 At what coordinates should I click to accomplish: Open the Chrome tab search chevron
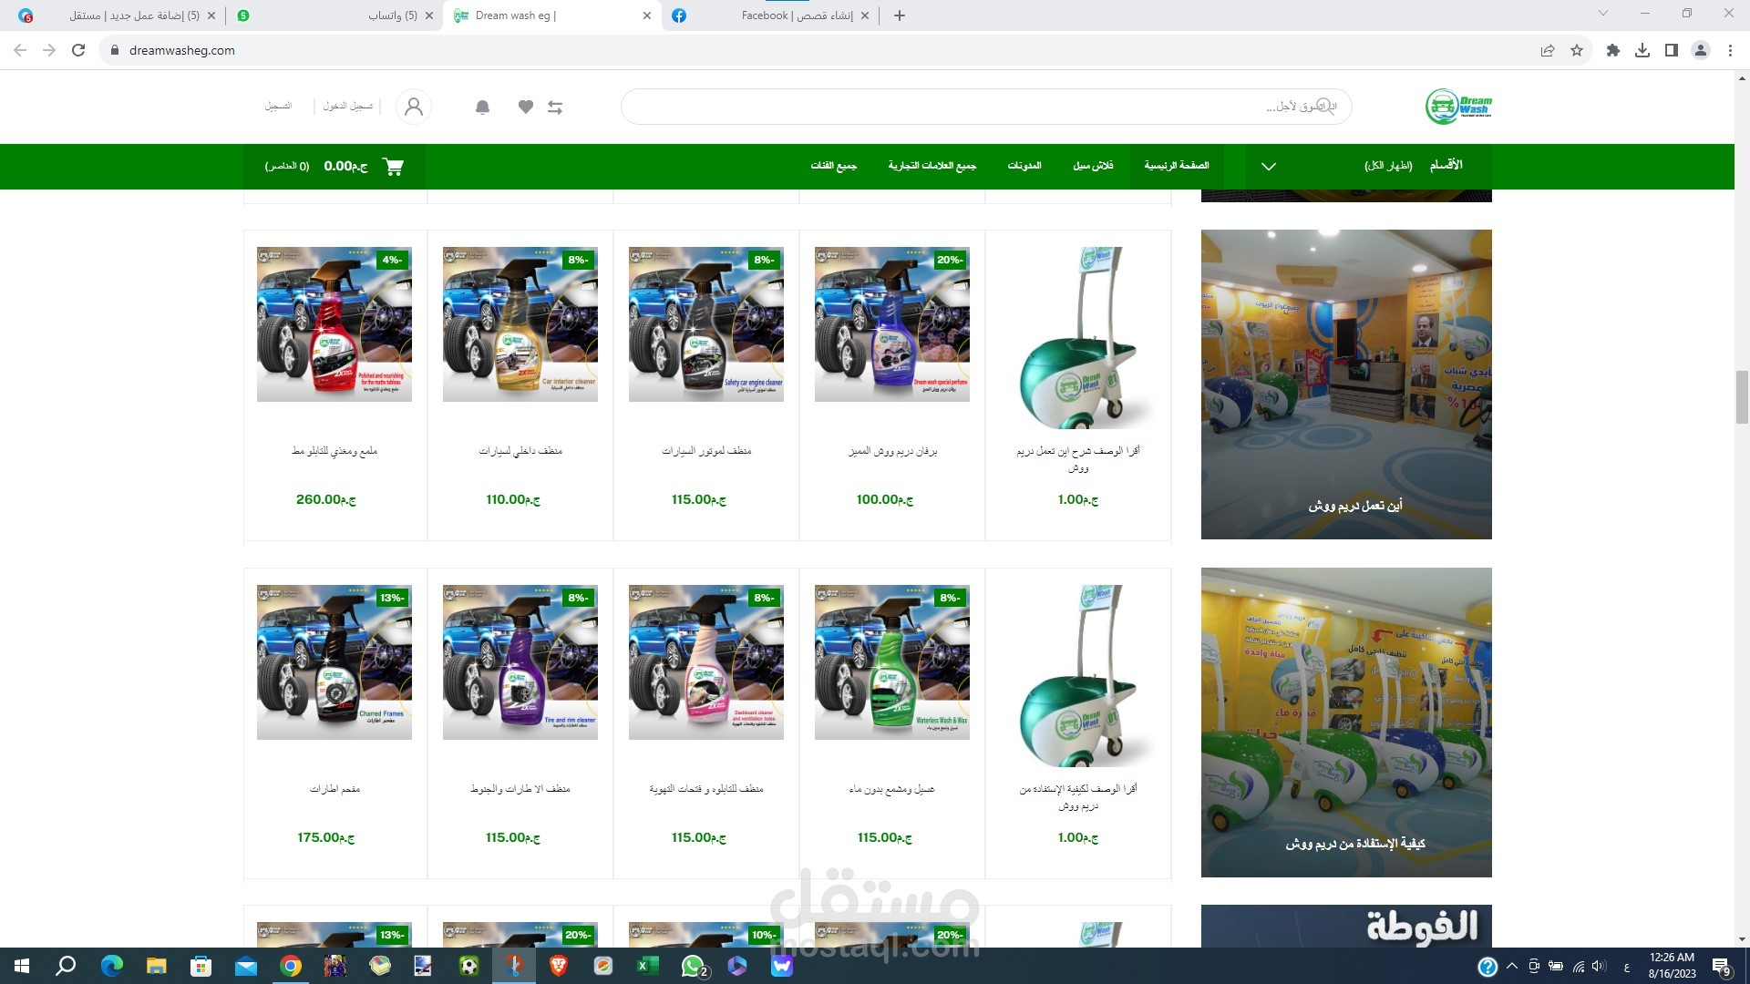(1603, 14)
